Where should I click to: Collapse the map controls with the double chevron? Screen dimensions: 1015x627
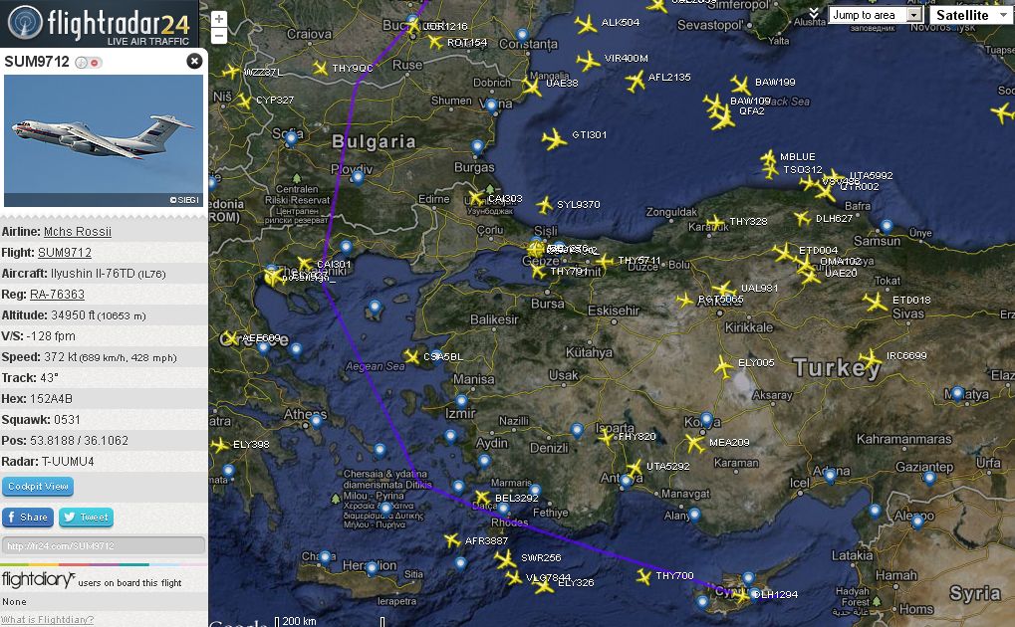click(814, 14)
